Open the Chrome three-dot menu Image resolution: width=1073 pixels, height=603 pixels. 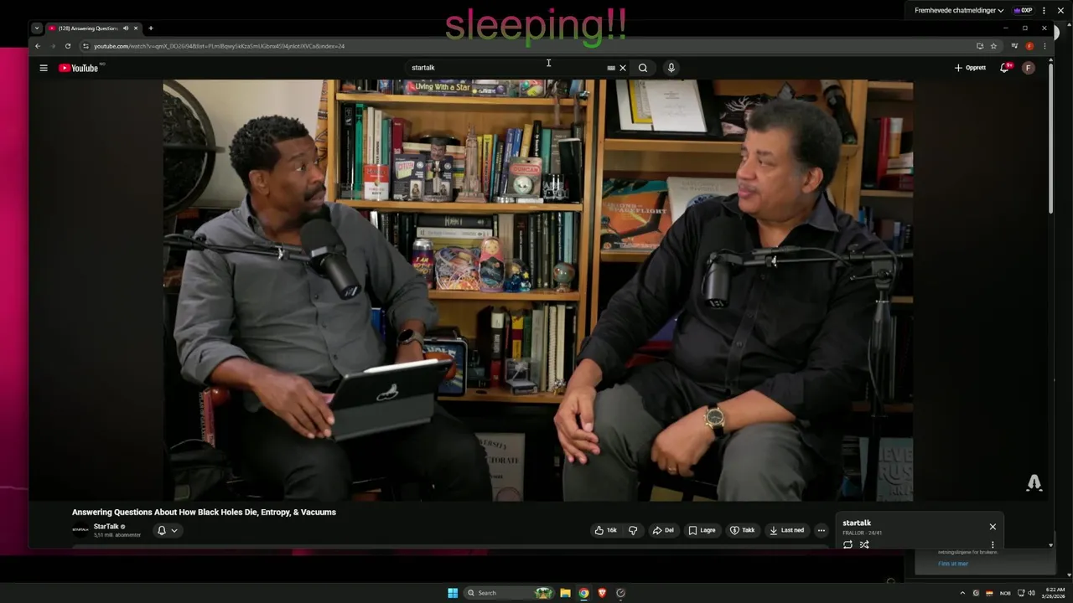(x=1044, y=46)
